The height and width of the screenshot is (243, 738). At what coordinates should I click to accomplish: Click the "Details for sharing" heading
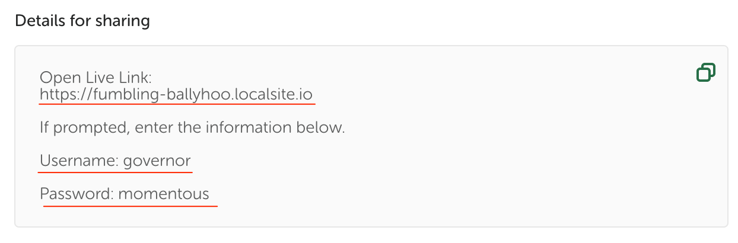(x=82, y=21)
